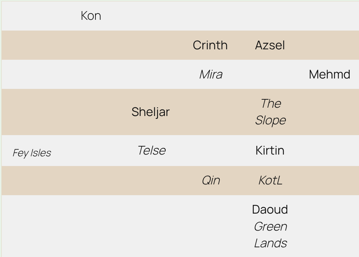This screenshot has height=257, width=359.
Task: Click empty cell between Fey Isles and Telse
Action: pyautogui.click(x=91, y=150)
